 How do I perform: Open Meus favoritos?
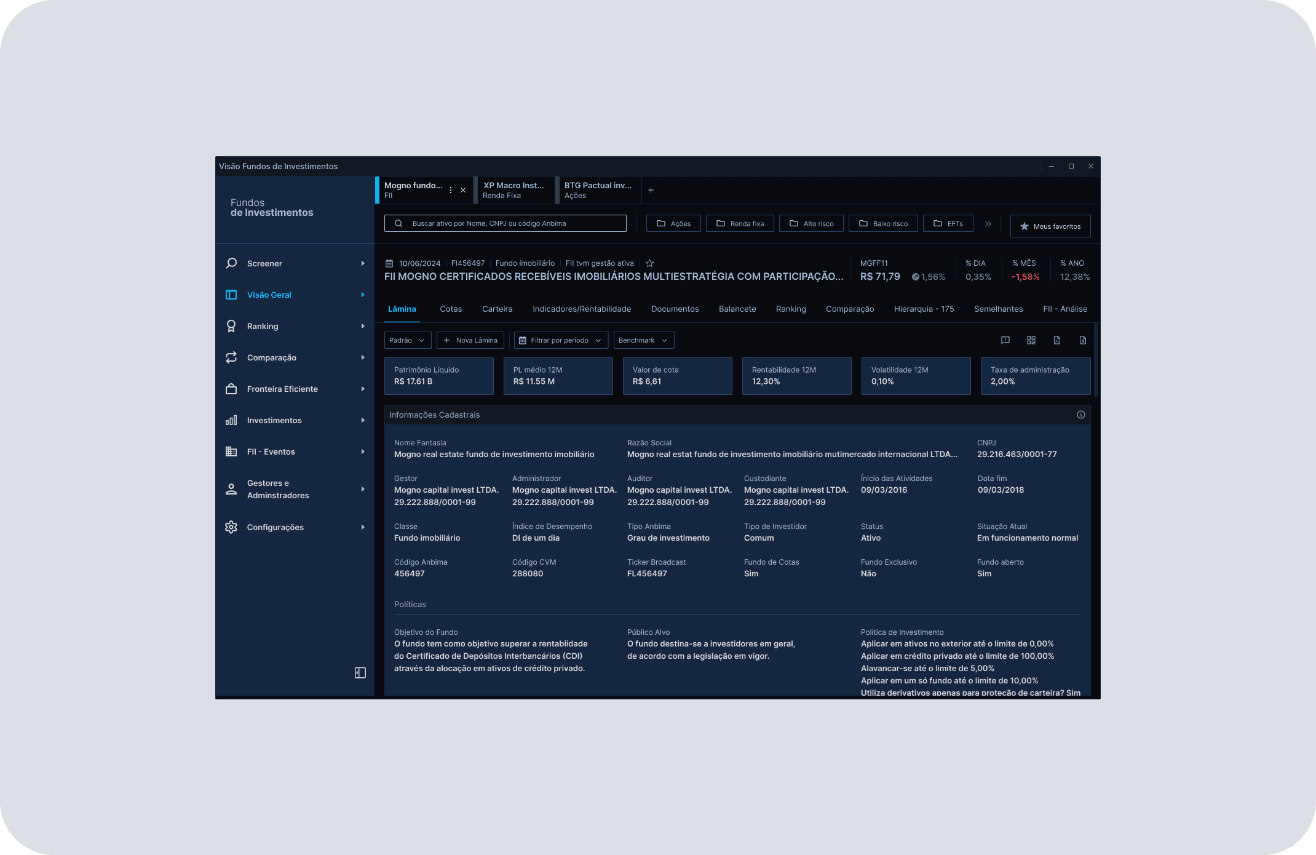[1050, 226]
